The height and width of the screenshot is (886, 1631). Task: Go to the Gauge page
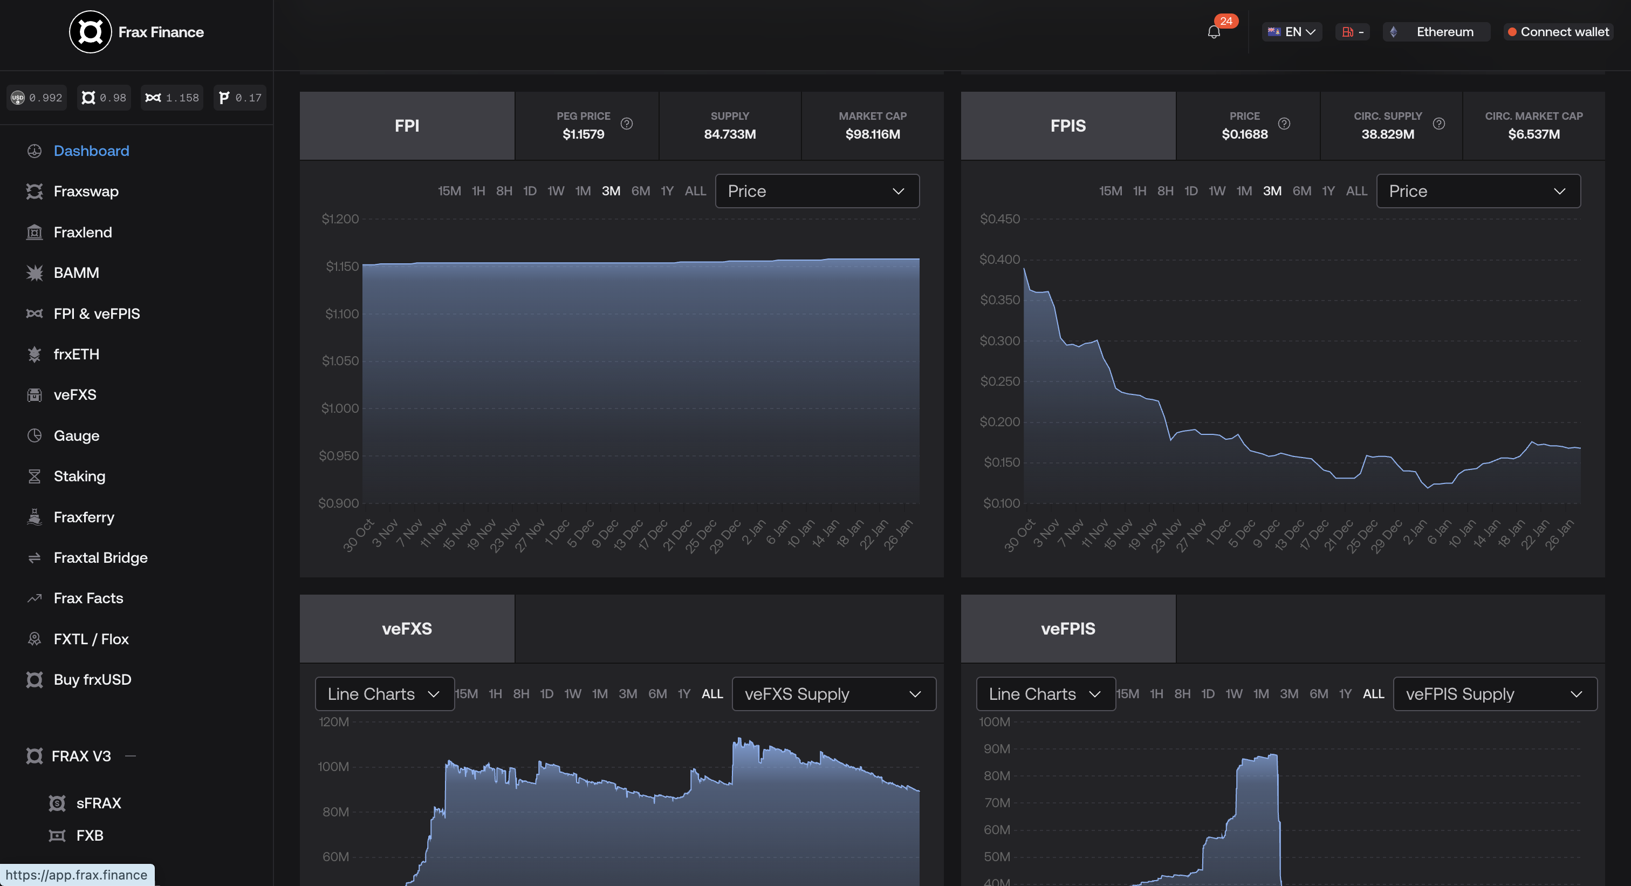(76, 436)
